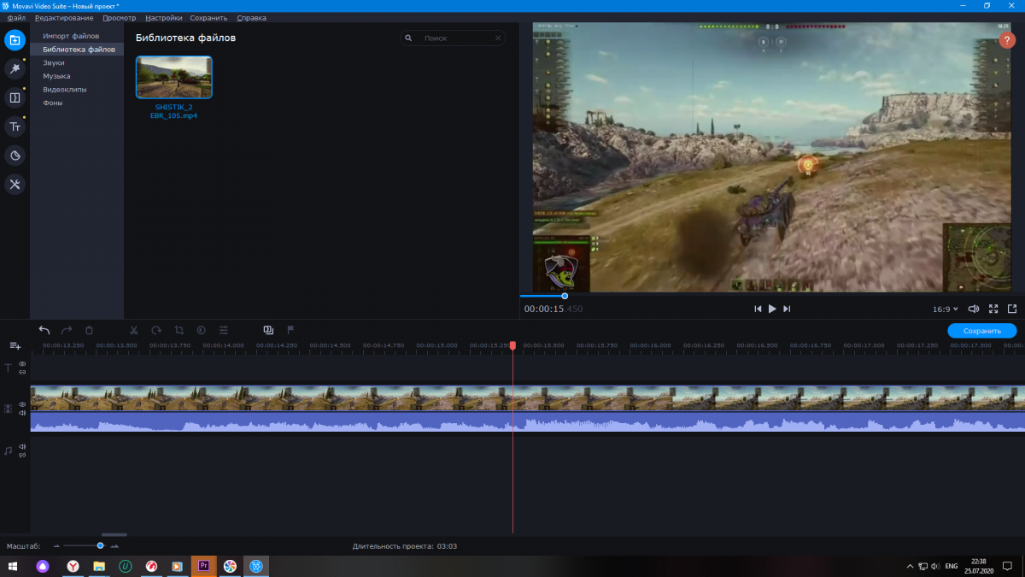
Task: Open the Настройки menu
Action: pos(163,18)
